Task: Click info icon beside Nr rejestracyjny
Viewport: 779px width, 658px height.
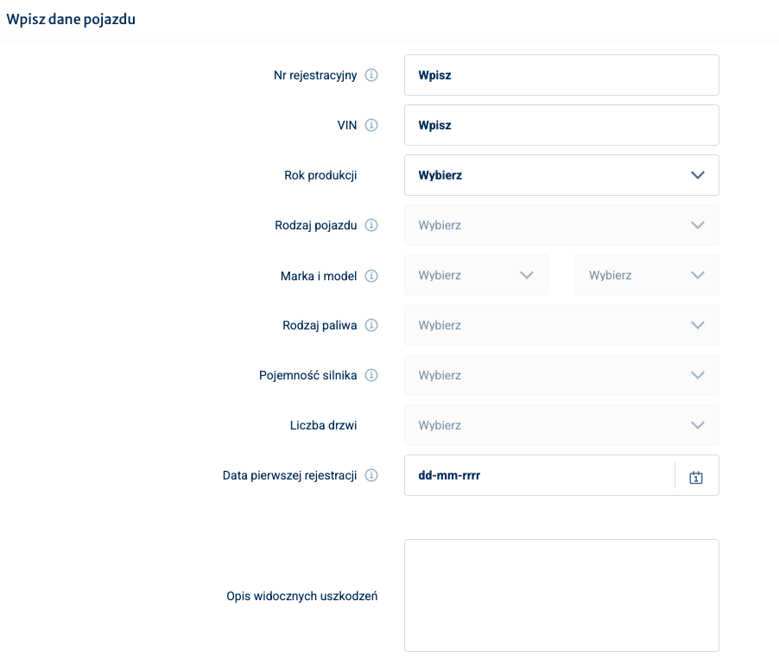Action: 371,75
